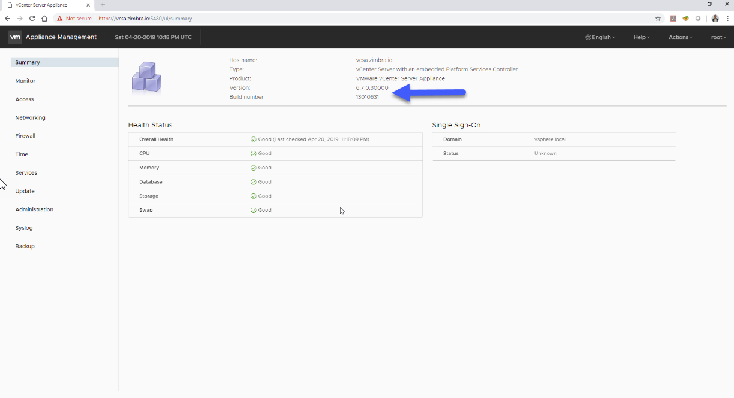Click the Not secure warning icon

[x=60, y=19]
